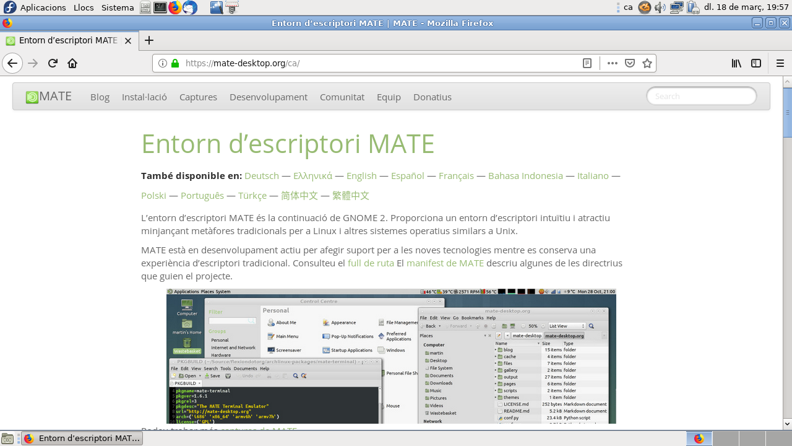Open the Firefox hamburger menu
Image resolution: width=792 pixels, height=446 pixels.
(x=780, y=63)
